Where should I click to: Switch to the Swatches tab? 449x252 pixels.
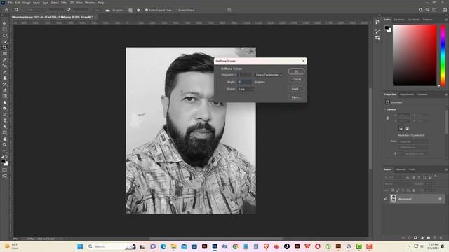click(x=399, y=20)
